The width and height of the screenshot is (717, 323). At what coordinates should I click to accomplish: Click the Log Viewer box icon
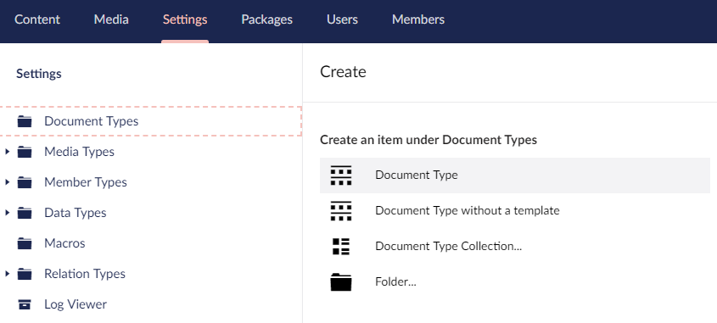coord(25,304)
